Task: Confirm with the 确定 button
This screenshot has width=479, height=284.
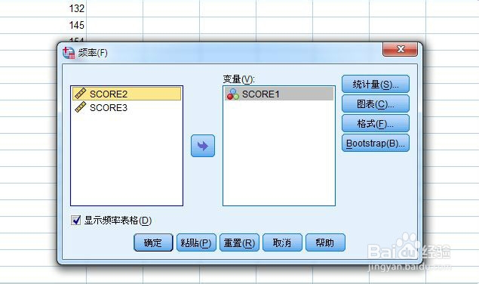Action: 153,242
